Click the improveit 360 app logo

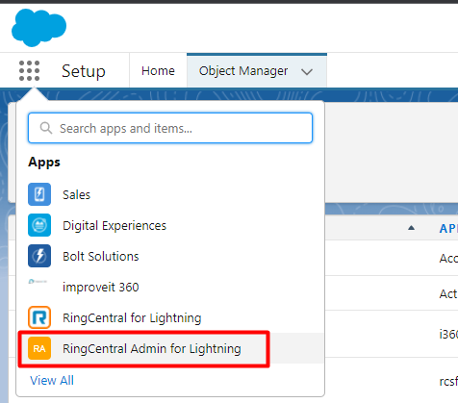tap(38, 282)
